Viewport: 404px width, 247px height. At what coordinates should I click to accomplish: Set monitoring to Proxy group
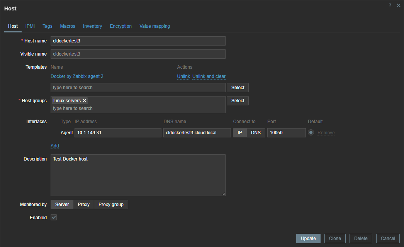click(x=111, y=204)
